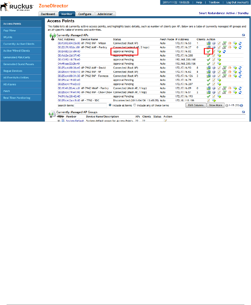Launch SpeedFlex gauge for AP-7942 NMAP - Pantry
The width and height of the screenshot is (251, 305).
tap(230, 88)
